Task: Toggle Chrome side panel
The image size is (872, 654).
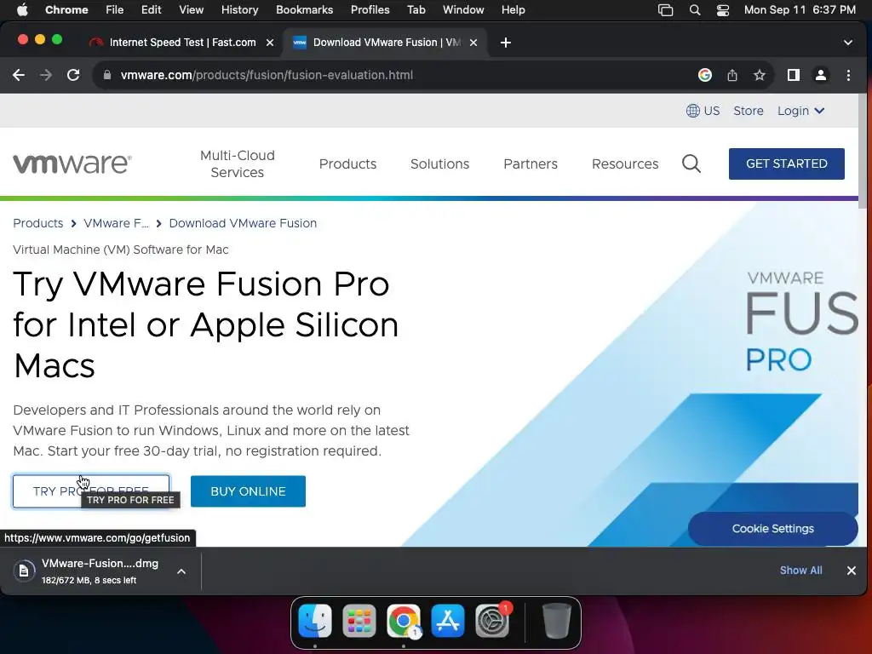Action: 793,75
